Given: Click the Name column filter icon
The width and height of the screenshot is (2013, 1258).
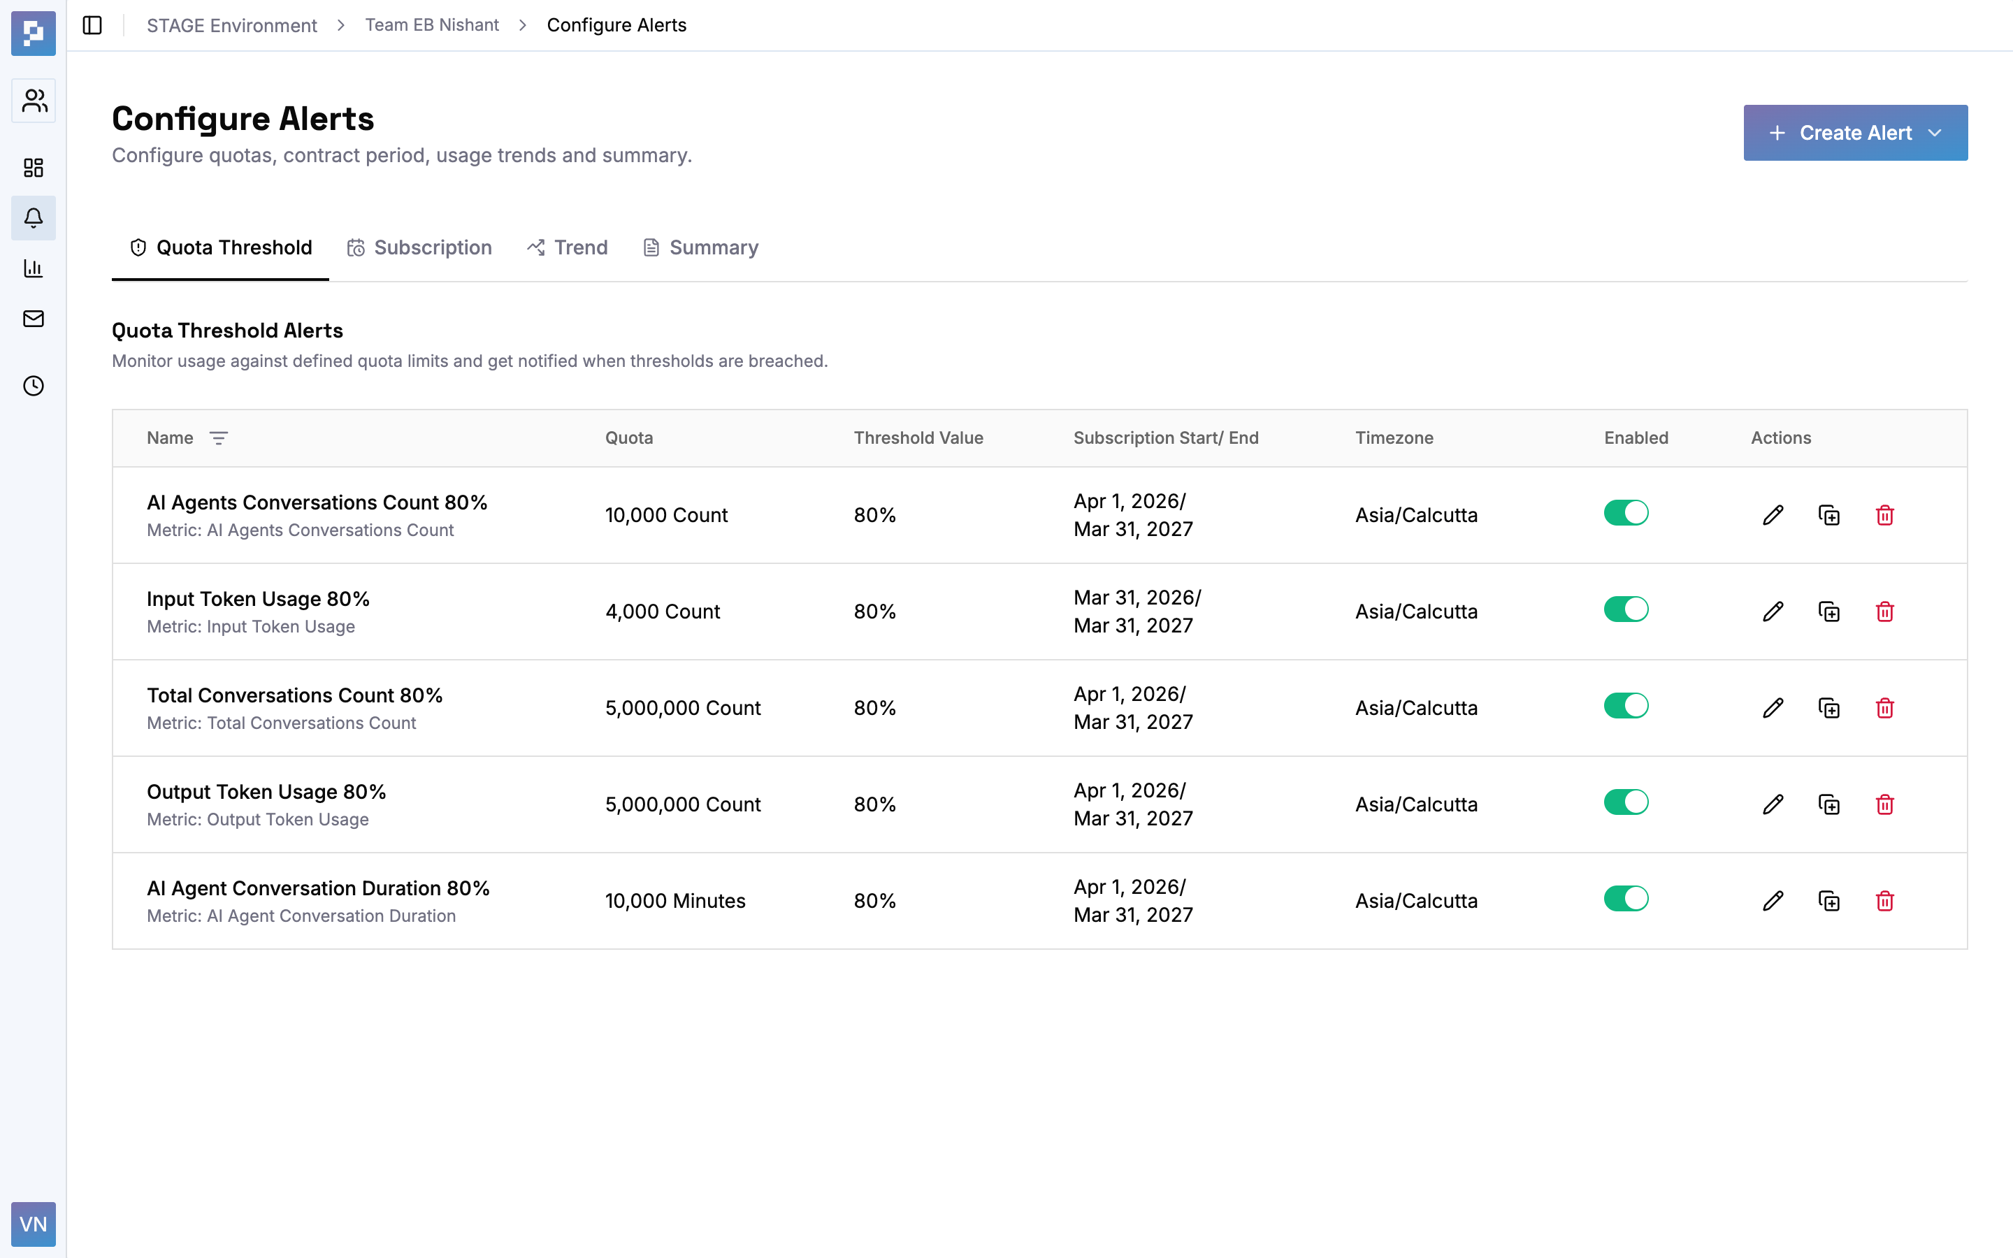Looking at the screenshot, I should pos(219,438).
